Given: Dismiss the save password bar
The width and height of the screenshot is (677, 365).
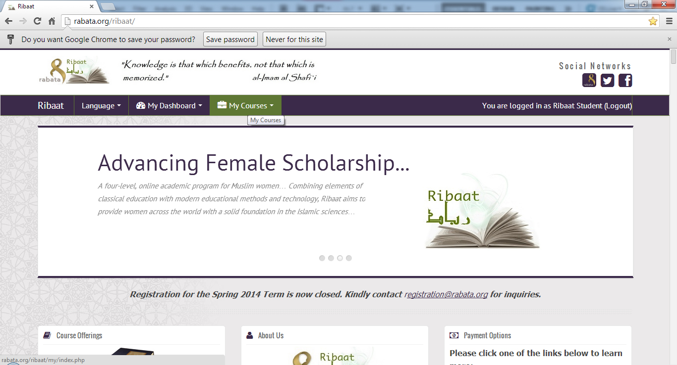Looking at the screenshot, I should click(x=670, y=39).
